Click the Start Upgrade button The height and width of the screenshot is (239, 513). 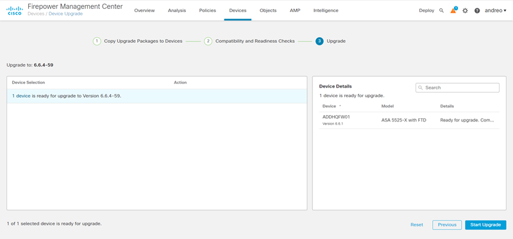tap(485, 225)
